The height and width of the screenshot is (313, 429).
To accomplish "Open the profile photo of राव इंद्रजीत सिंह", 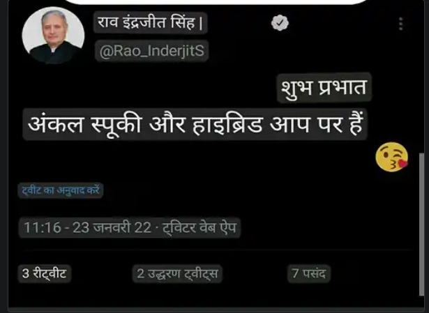I will pyautogui.click(x=53, y=36).
